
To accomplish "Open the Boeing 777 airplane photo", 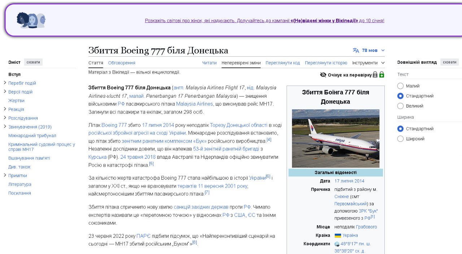I will click(335, 138).
